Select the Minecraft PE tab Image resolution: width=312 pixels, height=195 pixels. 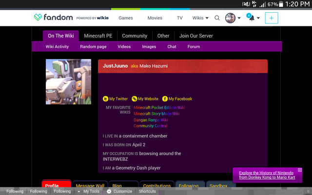(98, 36)
